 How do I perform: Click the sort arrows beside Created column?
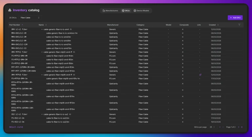(218, 25)
